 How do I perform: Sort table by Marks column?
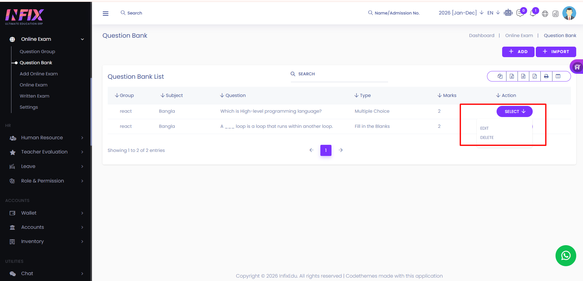[x=447, y=95]
